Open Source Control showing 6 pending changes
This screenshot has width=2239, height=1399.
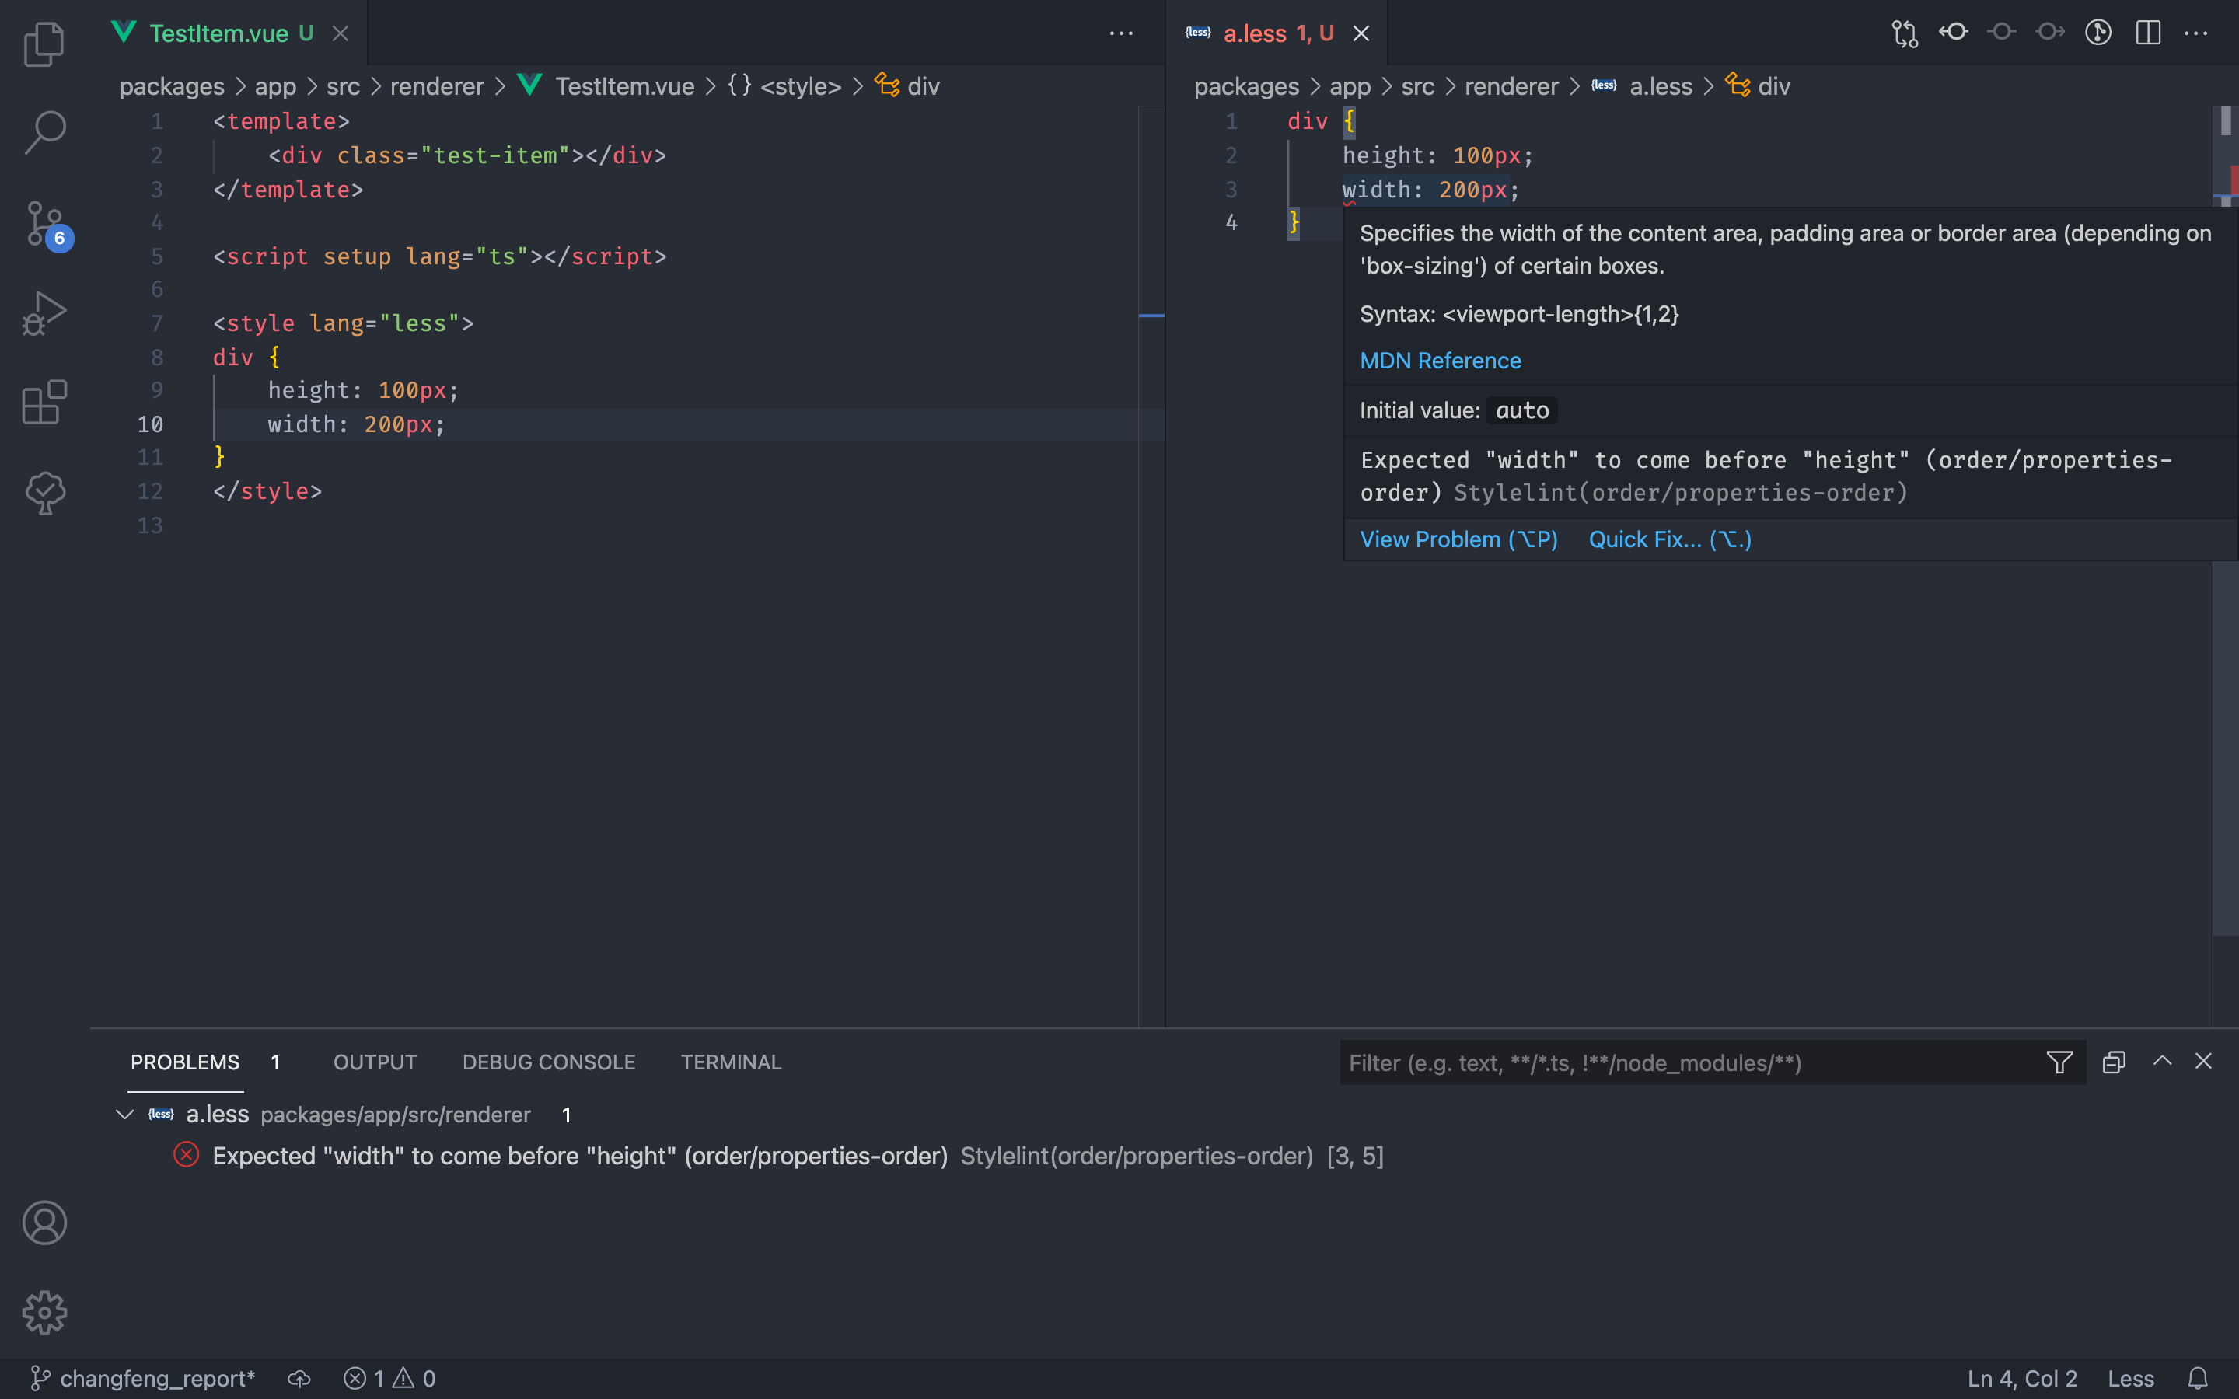(44, 222)
